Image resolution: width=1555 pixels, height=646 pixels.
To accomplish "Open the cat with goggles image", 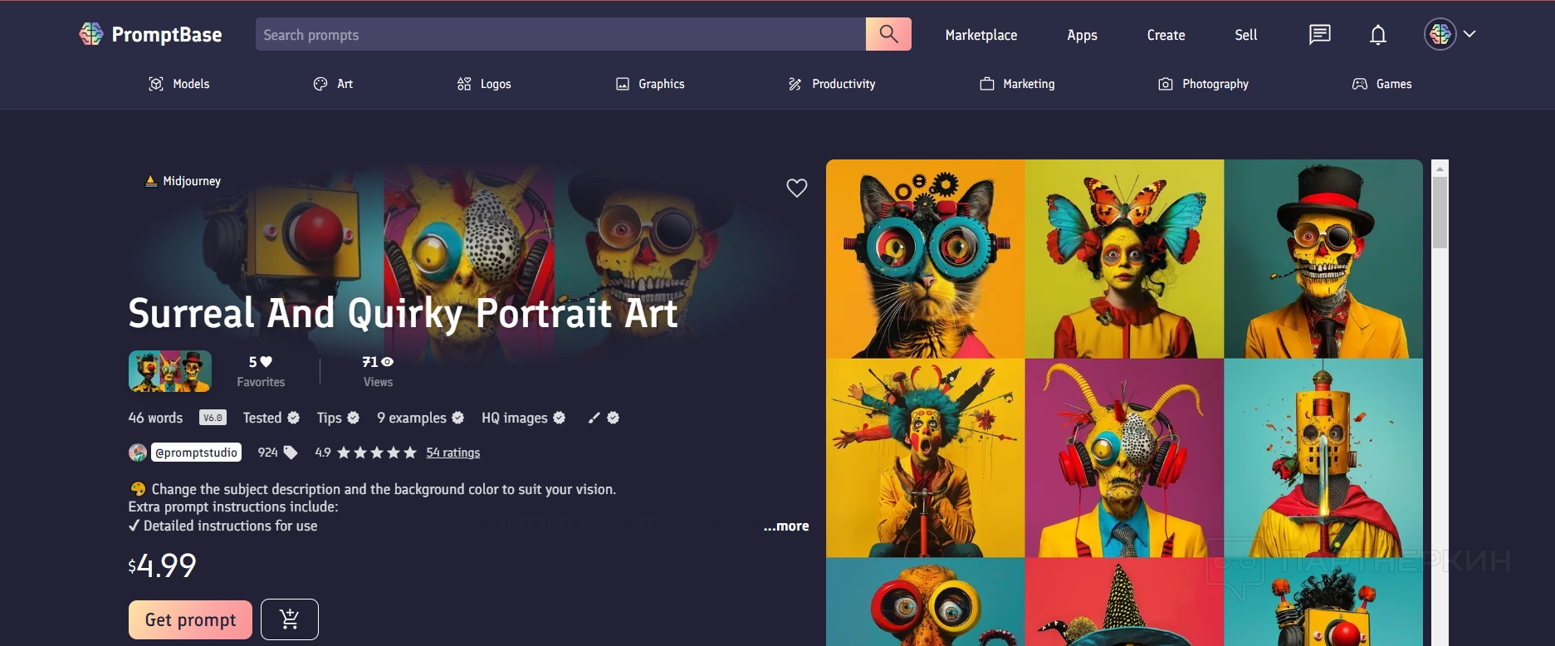I will [926, 259].
